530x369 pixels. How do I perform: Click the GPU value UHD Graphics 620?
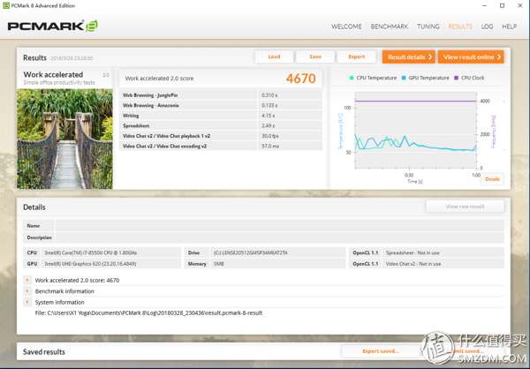click(x=90, y=264)
